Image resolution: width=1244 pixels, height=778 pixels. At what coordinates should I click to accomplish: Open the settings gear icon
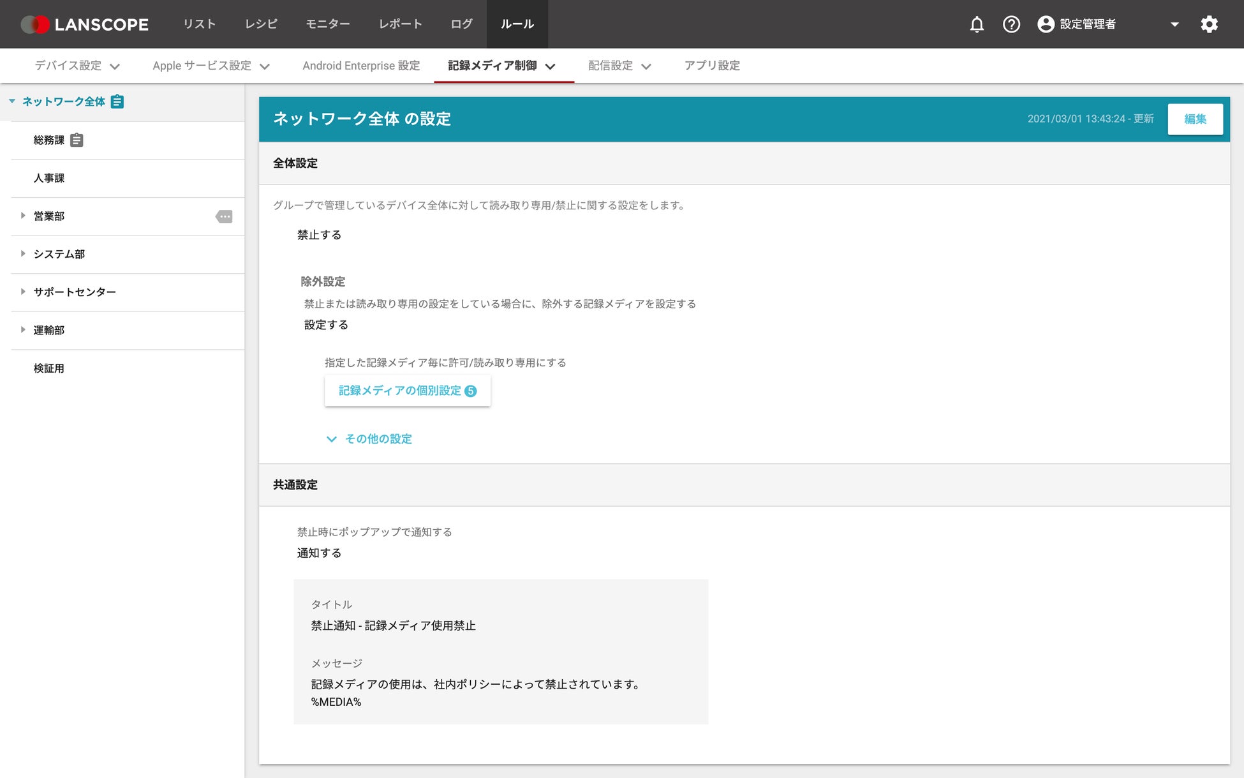point(1209,24)
